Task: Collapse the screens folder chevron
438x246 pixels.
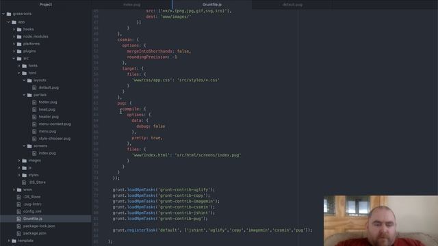Action: tap(25, 146)
